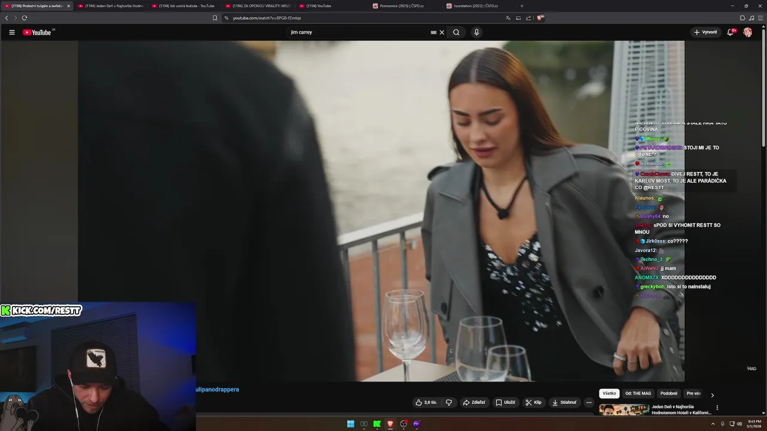Switch to 'Jeden Deň v Najhoršie' tab

point(110,6)
